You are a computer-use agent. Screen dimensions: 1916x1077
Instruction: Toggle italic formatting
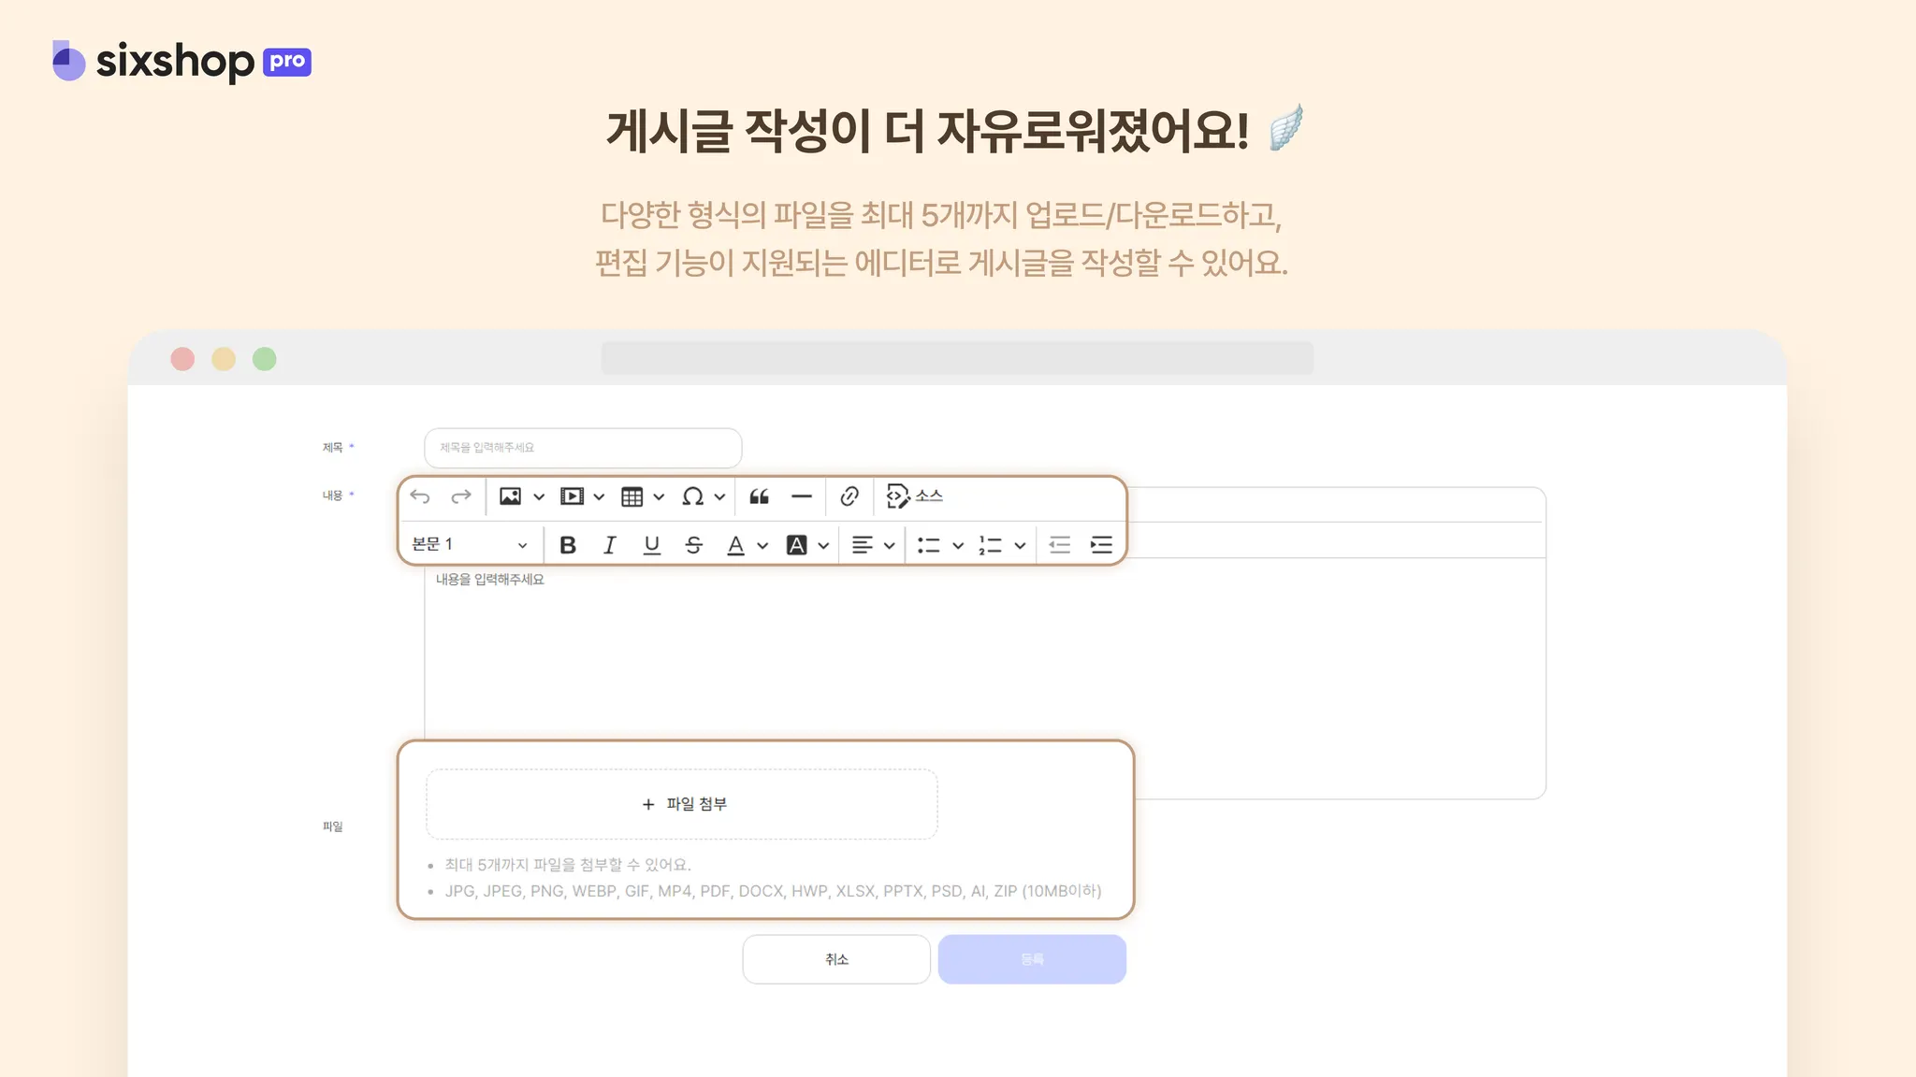click(x=610, y=545)
